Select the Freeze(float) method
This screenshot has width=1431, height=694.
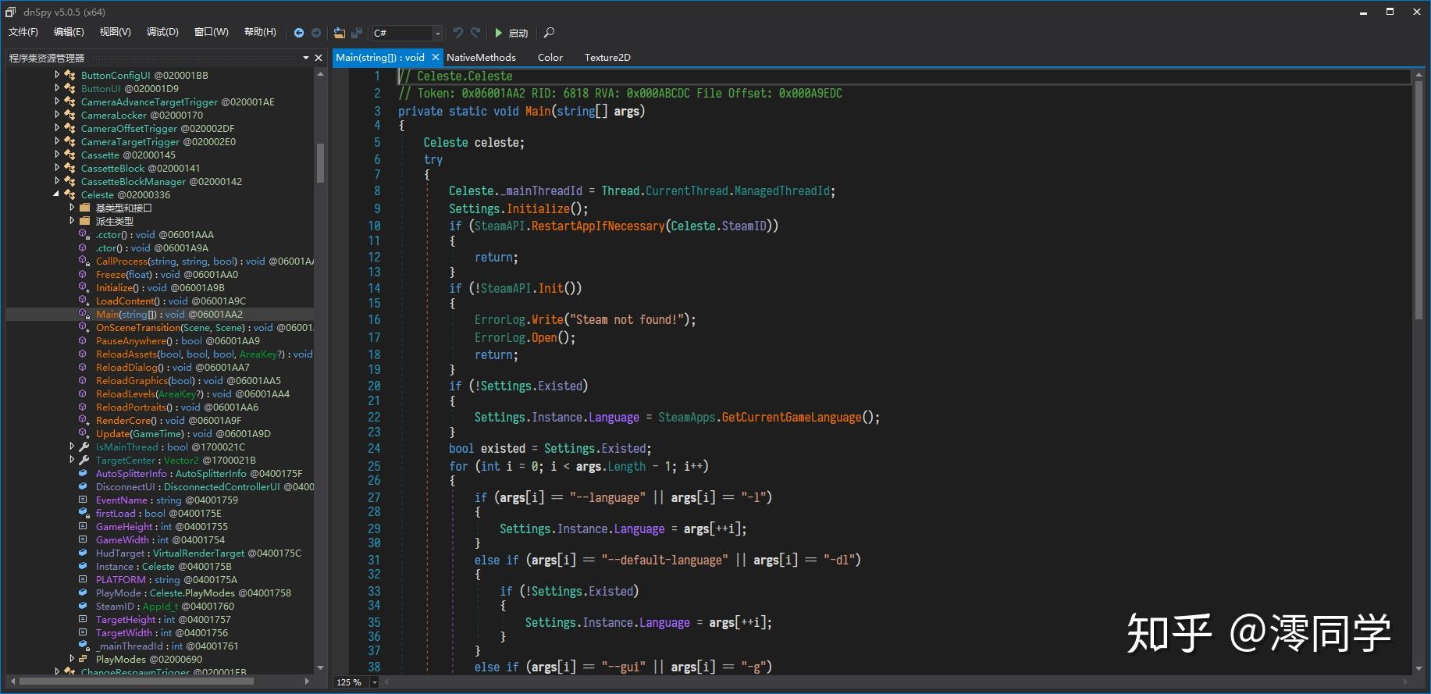[167, 274]
